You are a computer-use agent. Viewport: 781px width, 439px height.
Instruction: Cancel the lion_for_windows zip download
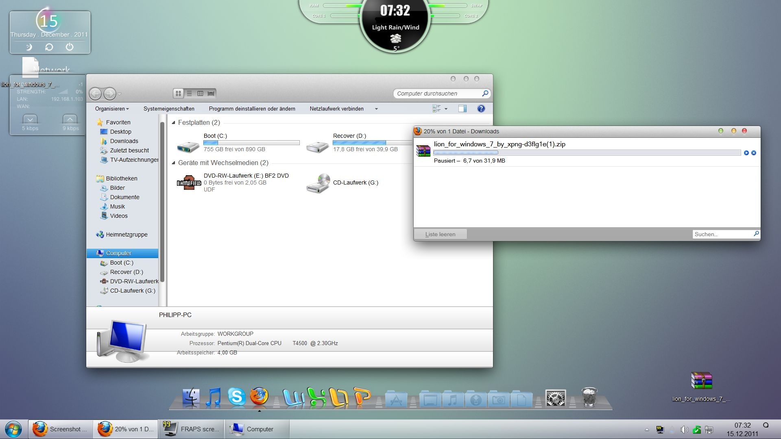[x=754, y=153]
